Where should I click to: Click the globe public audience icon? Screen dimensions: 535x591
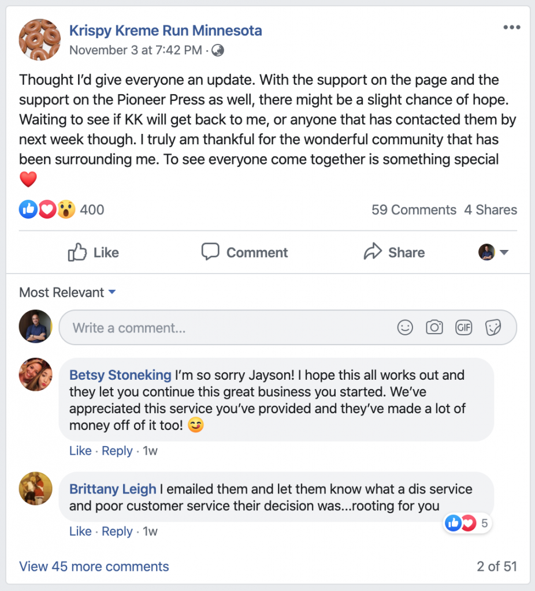(x=218, y=50)
